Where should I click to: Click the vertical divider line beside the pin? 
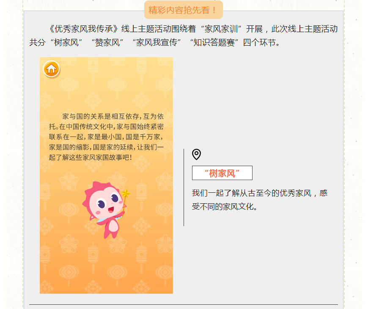click(x=184, y=187)
